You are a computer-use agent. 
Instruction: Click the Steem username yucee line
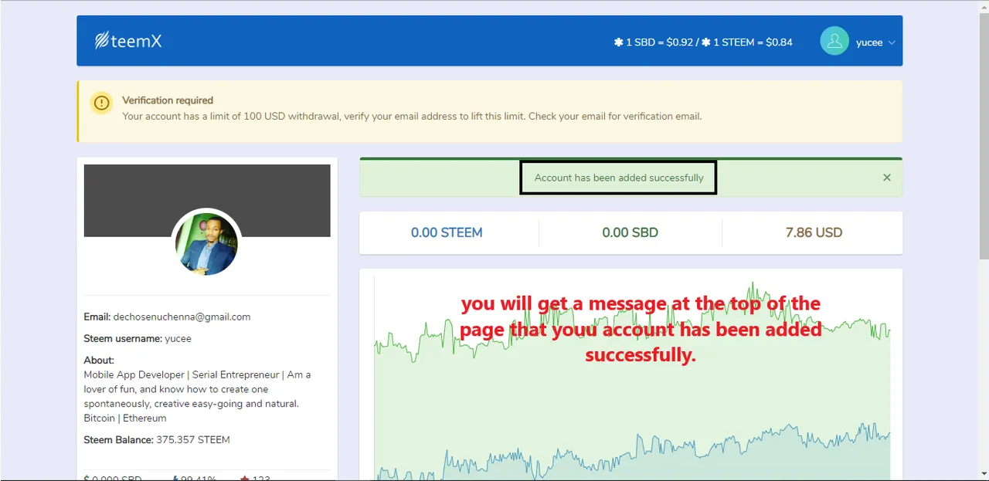click(x=138, y=338)
